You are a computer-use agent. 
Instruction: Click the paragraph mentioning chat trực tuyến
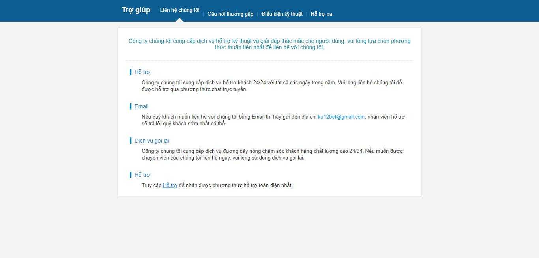(x=272, y=86)
